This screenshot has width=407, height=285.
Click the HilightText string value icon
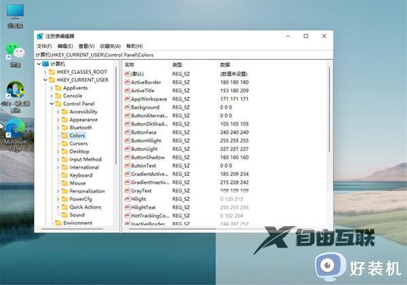(127, 207)
